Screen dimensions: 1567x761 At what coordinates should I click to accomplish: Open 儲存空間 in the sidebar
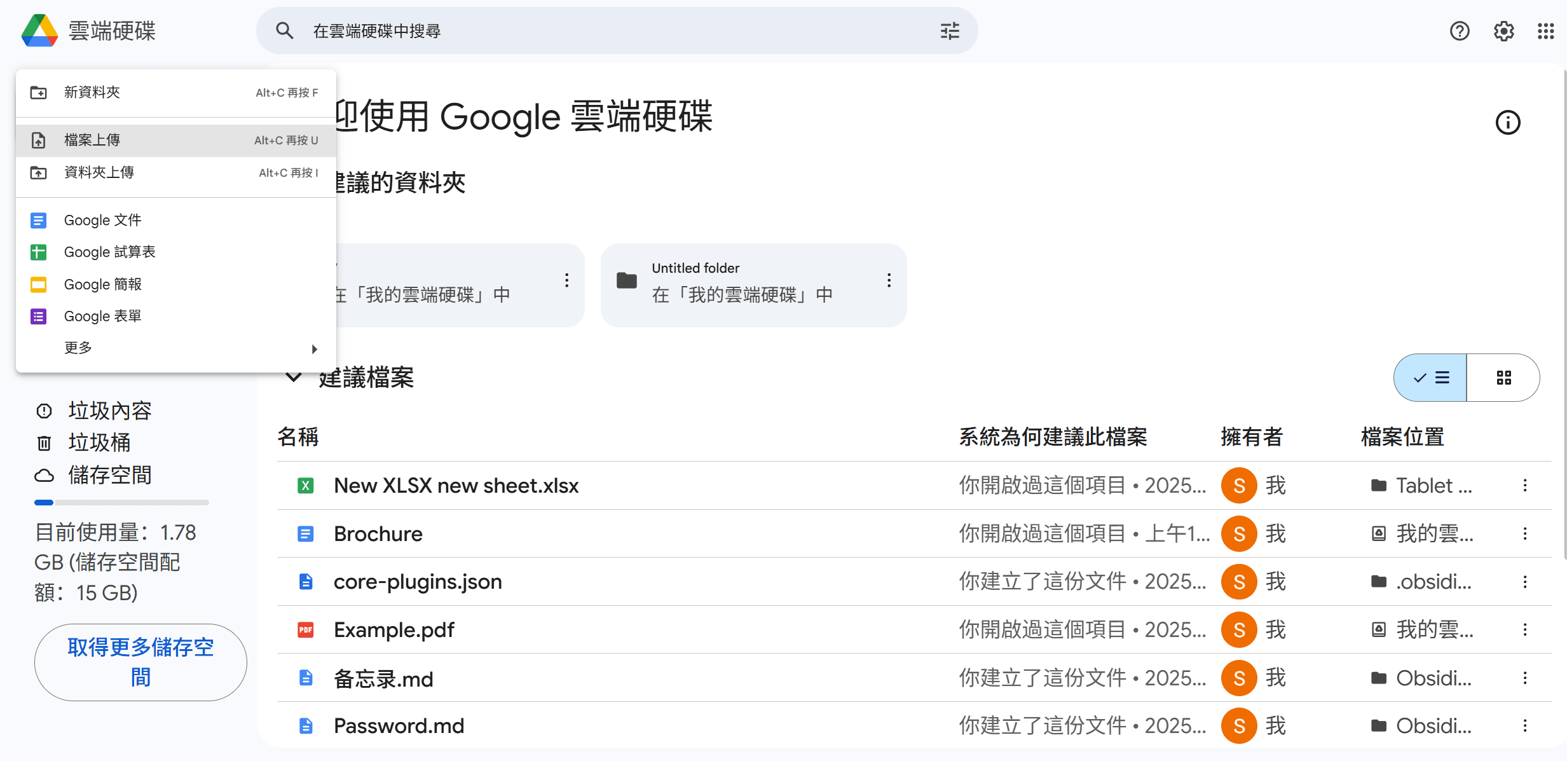click(109, 475)
